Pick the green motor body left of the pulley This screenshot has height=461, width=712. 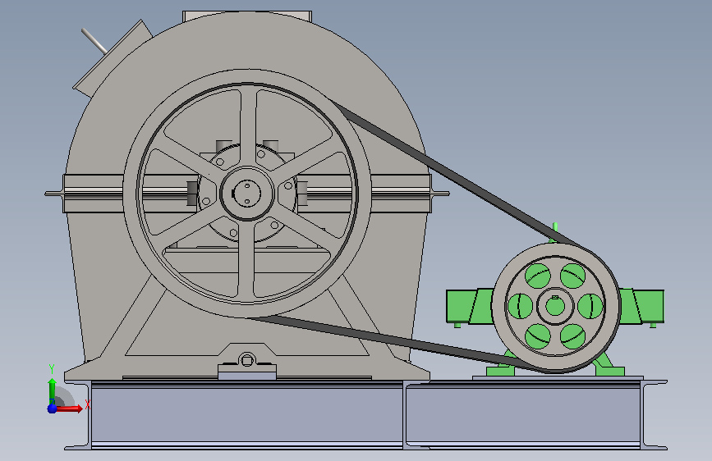coord(469,307)
